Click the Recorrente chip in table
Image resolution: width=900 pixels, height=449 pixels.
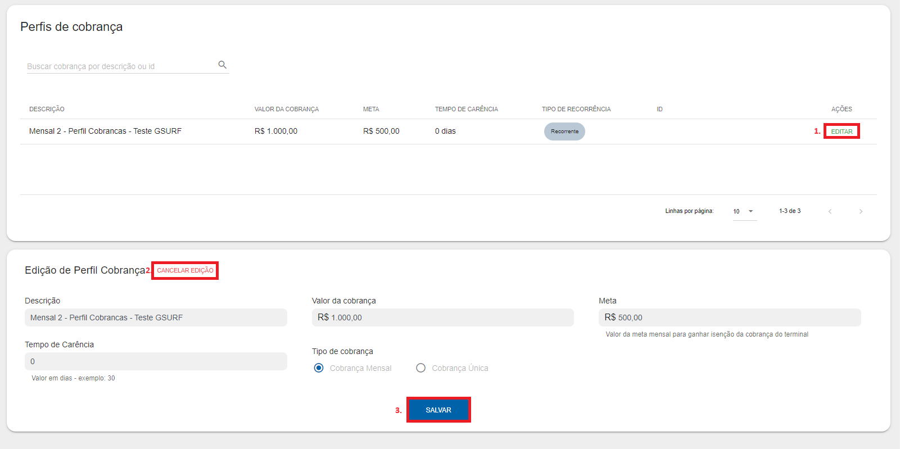click(x=564, y=131)
